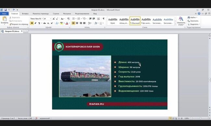
Task: Click the Grow Font icon
Action: point(54,19)
